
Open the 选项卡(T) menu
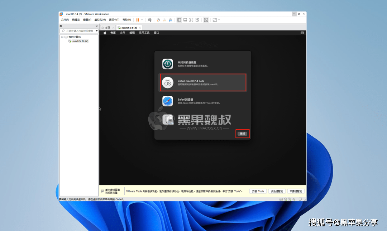[114, 20]
